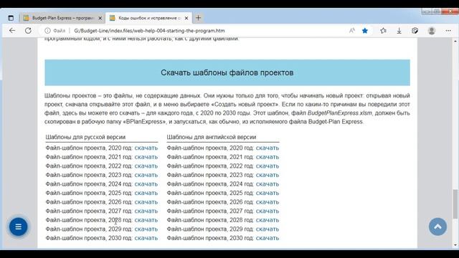Click the address bar URL field
Viewport: 459px width, 258px height.
tap(149, 30)
